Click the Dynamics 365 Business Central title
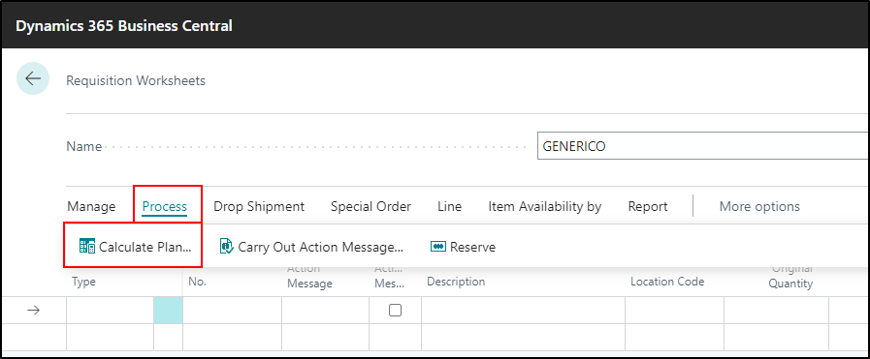This screenshot has width=870, height=359. [x=124, y=25]
